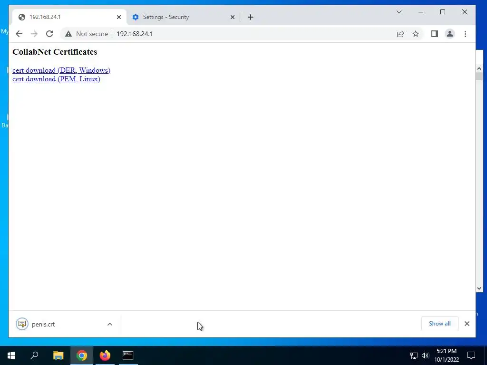Go back to the previous page
Screen dimensions: 487x365
tap(19, 34)
